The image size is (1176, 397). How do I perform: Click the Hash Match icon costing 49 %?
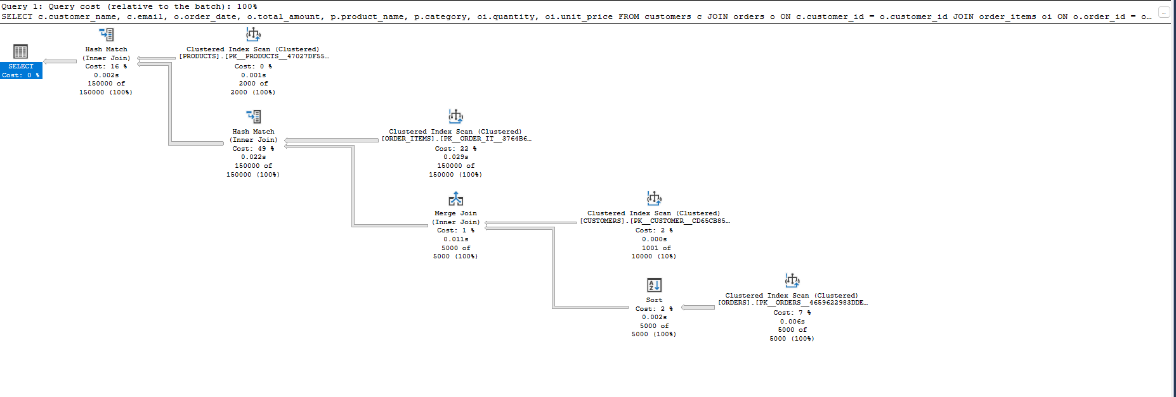254,117
